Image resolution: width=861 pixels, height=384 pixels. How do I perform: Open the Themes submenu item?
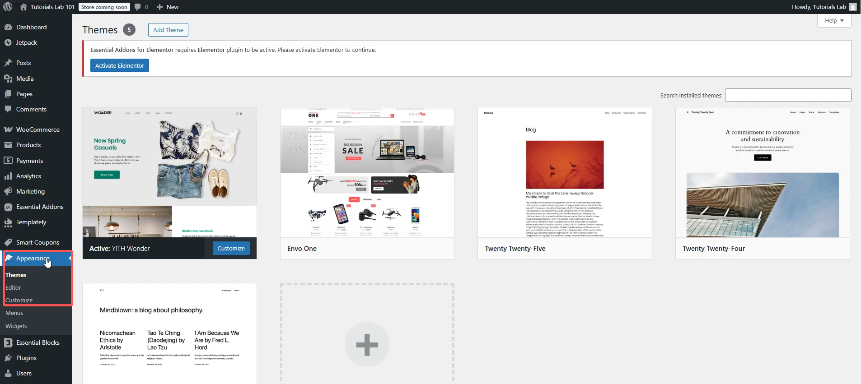(16, 275)
